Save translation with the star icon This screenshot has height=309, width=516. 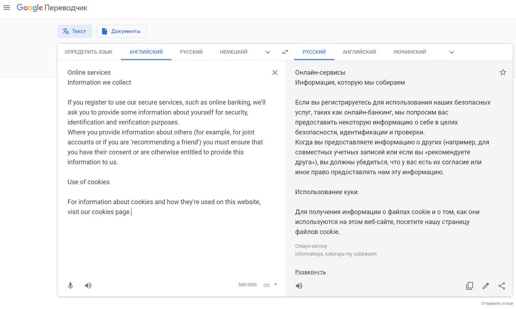click(502, 73)
